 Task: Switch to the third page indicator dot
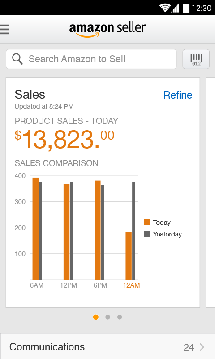(x=120, y=317)
